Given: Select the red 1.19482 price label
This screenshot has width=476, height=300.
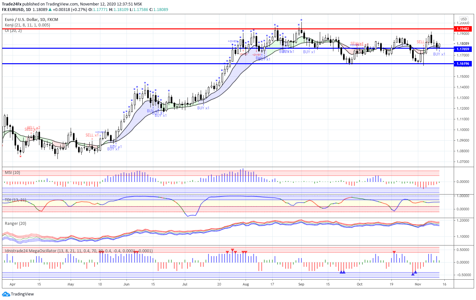Looking at the screenshot, I should click(x=463, y=29).
